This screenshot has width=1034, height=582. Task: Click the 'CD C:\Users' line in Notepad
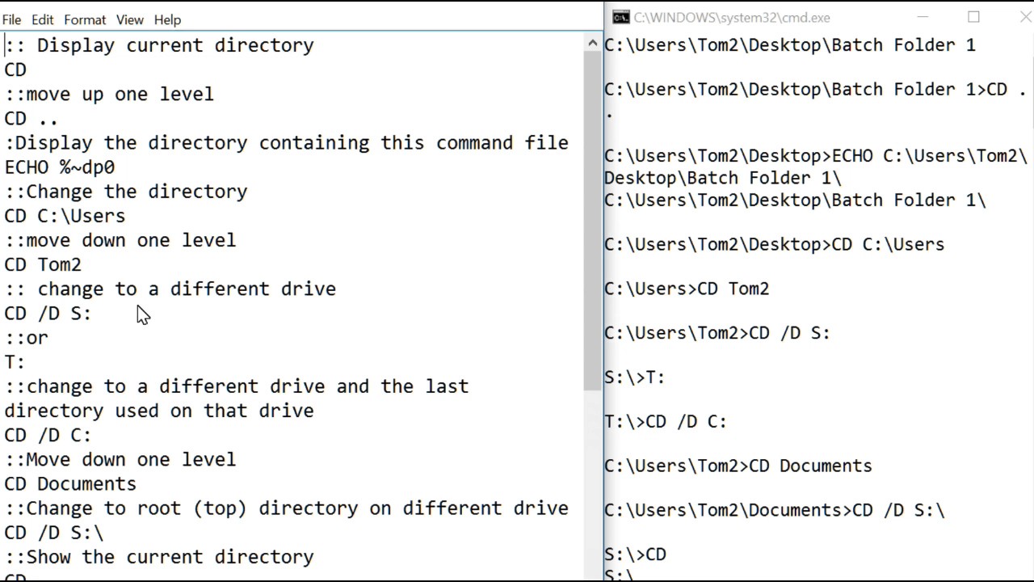coord(65,216)
